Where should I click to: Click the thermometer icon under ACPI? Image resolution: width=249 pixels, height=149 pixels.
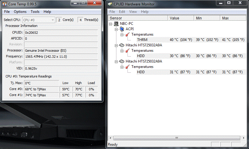click(x=128, y=34)
